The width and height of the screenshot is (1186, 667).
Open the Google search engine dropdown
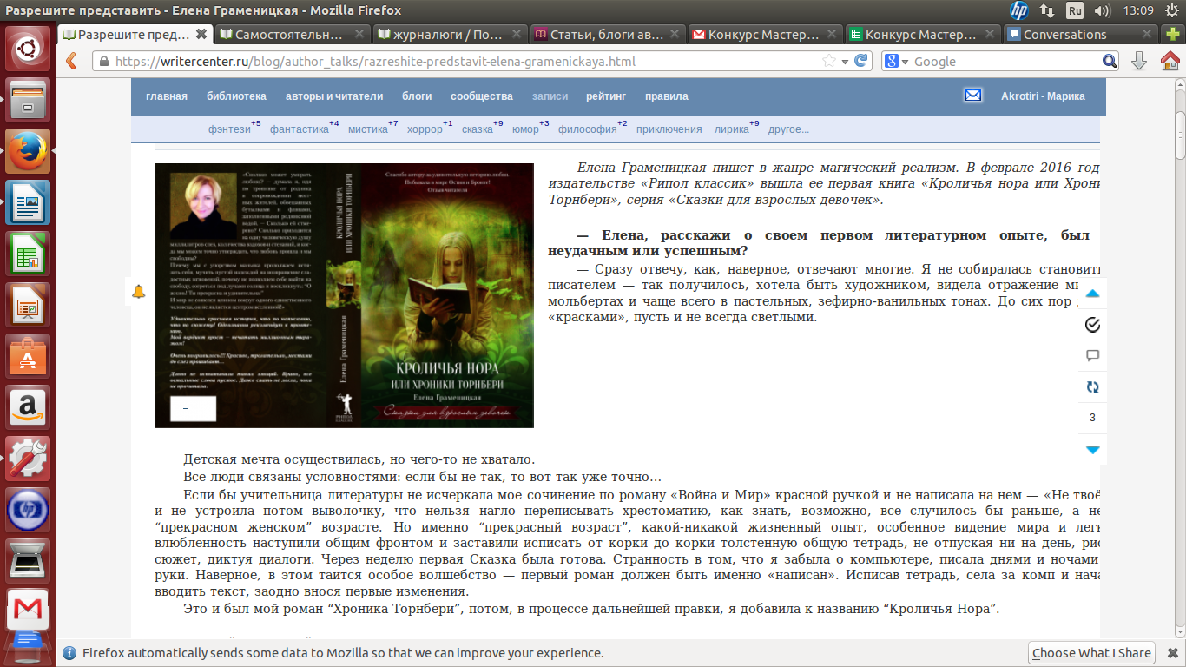point(897,62)
